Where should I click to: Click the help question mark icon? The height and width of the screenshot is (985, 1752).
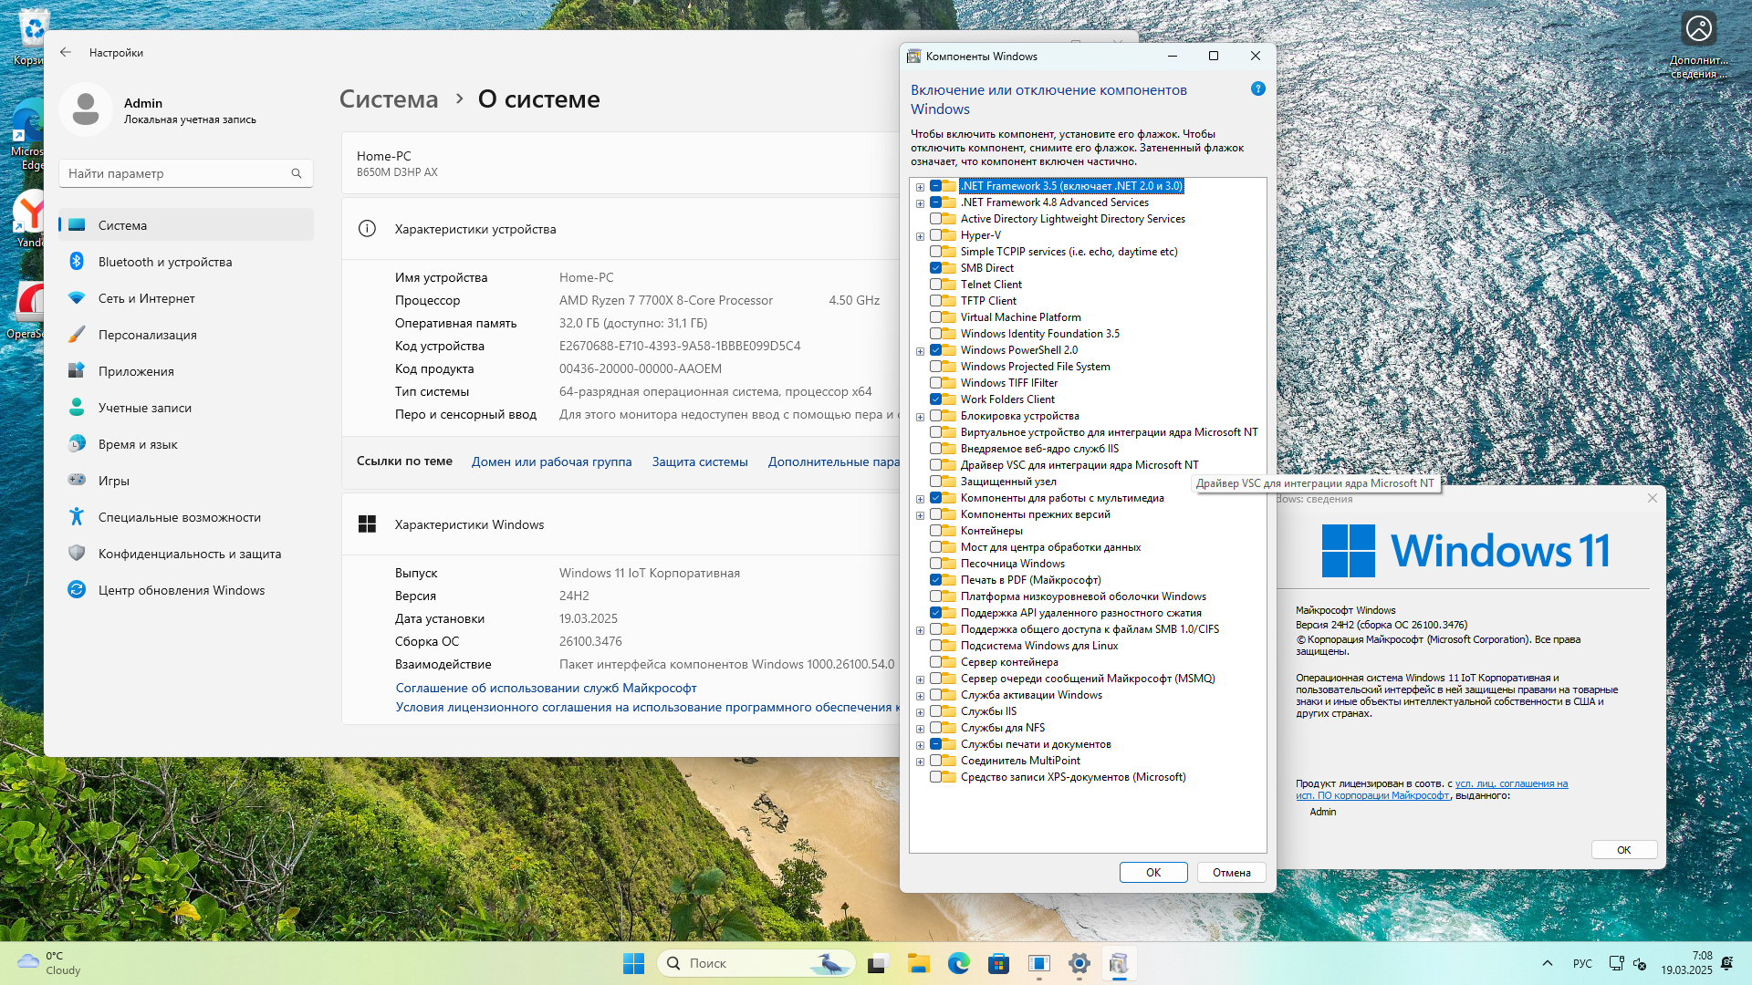pos(1257,89)
